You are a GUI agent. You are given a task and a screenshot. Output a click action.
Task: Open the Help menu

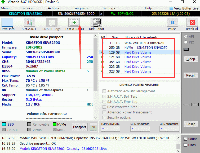pos(148,8)
